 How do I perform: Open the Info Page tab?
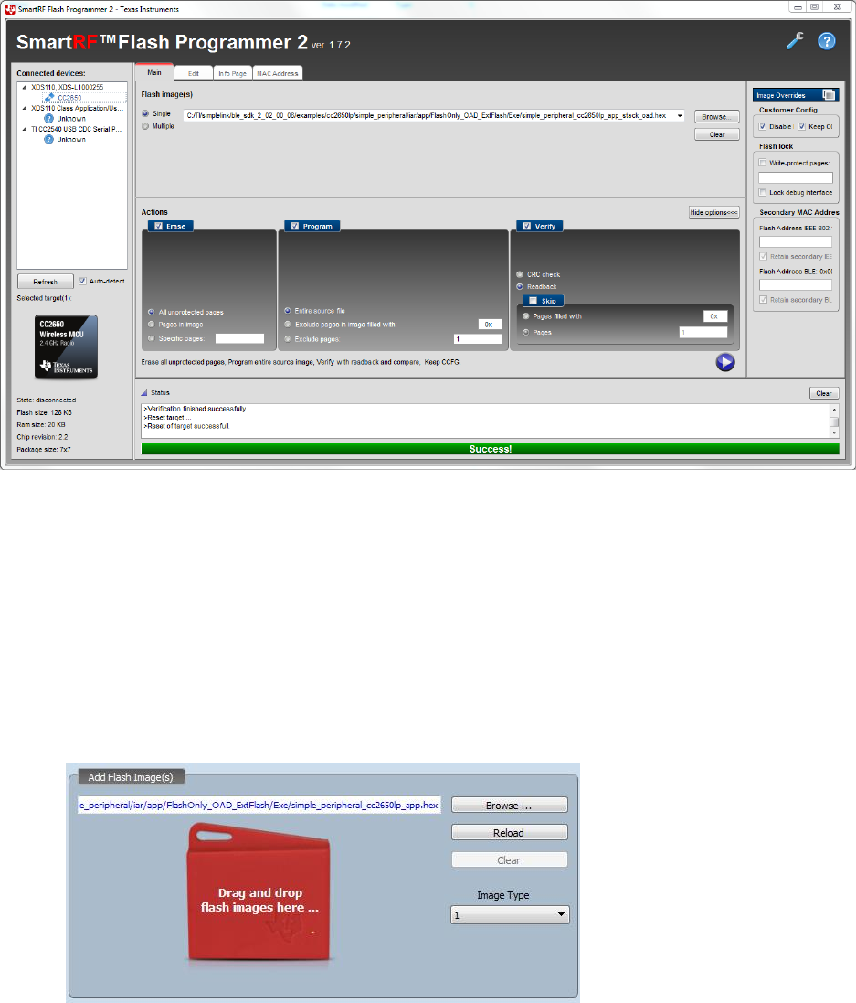232,73
